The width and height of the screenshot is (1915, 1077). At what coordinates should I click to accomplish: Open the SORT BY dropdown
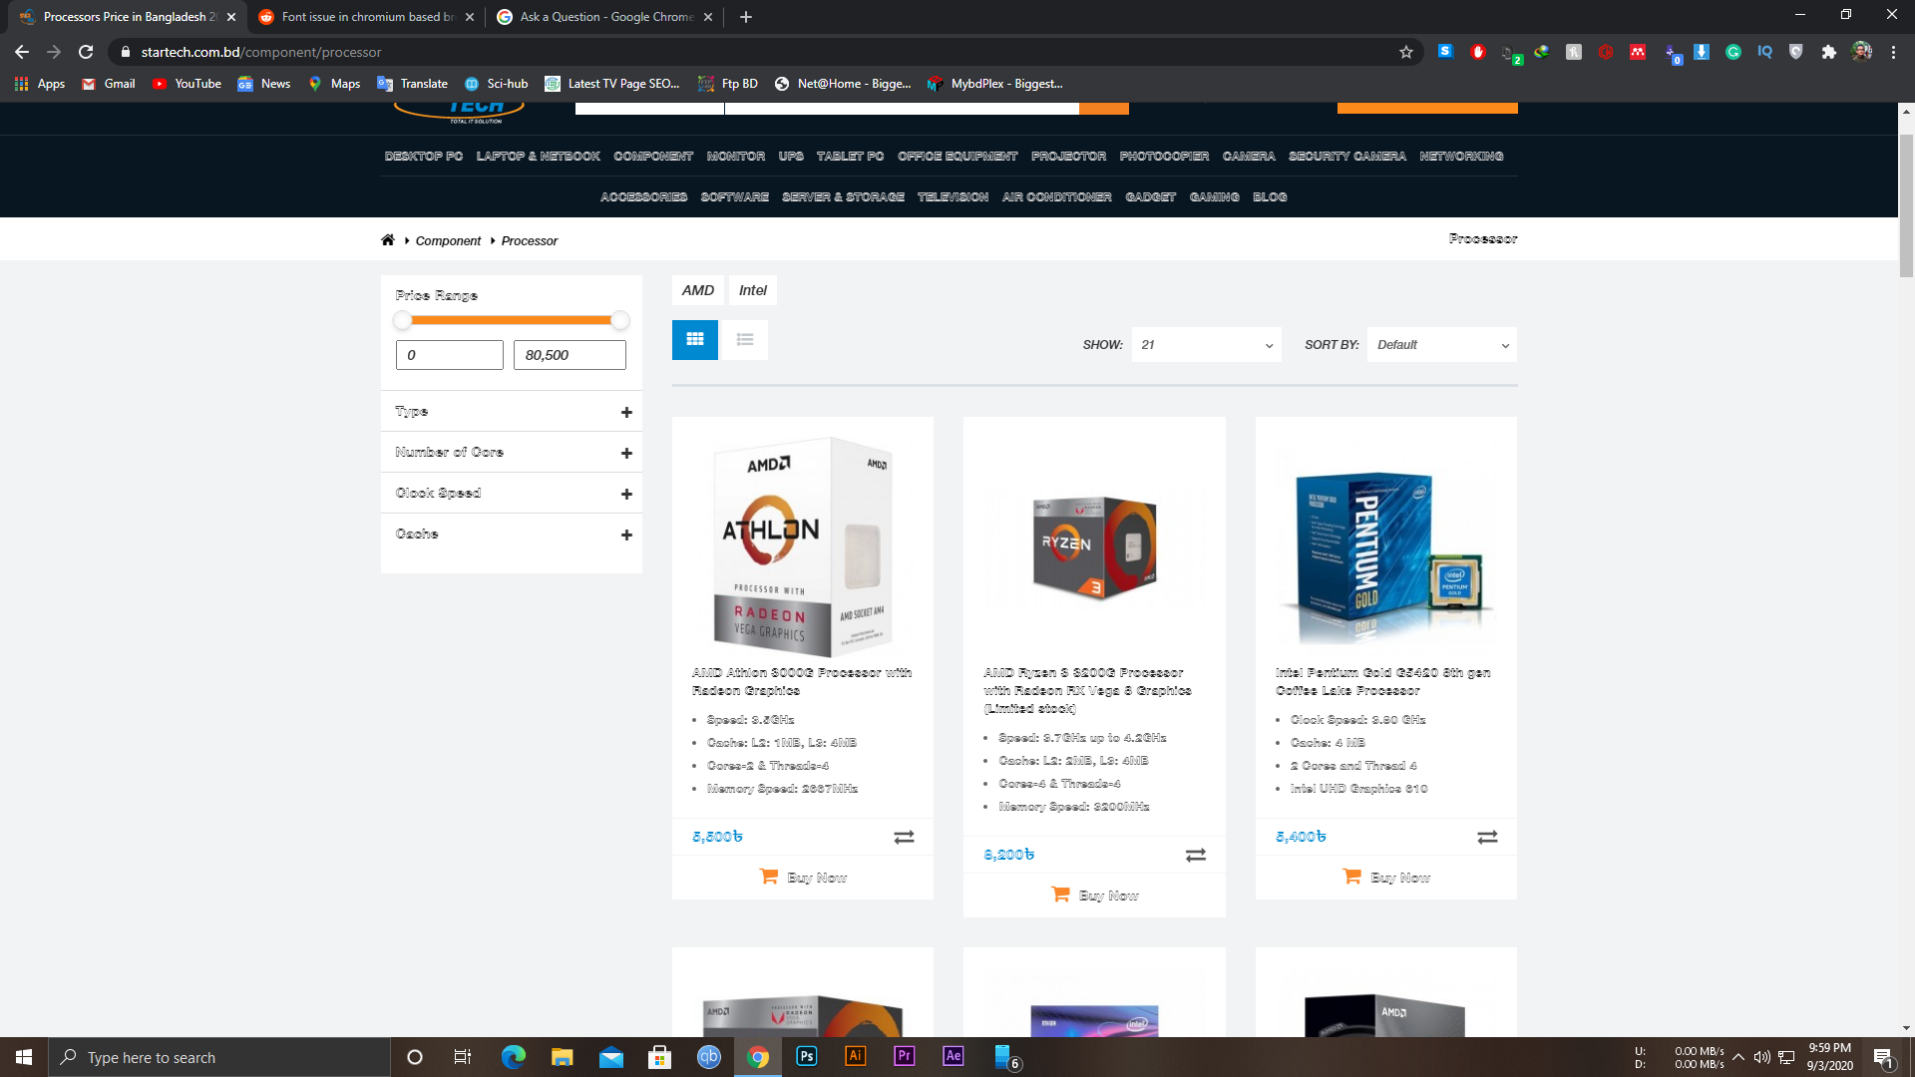click(x=1440, y=344)
